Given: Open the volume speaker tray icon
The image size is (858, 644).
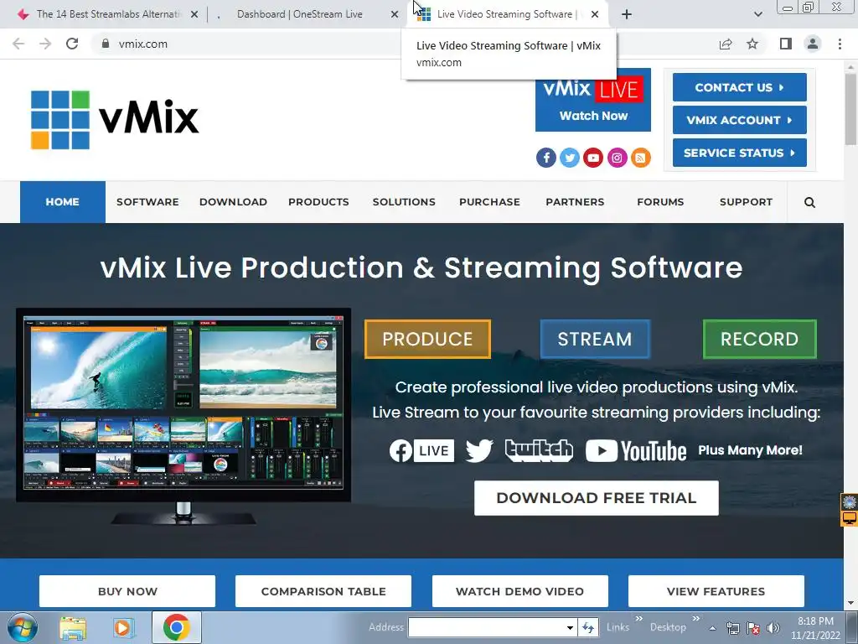Looking at the screenshot, I should pyautogui.click(x=773, y=628).
